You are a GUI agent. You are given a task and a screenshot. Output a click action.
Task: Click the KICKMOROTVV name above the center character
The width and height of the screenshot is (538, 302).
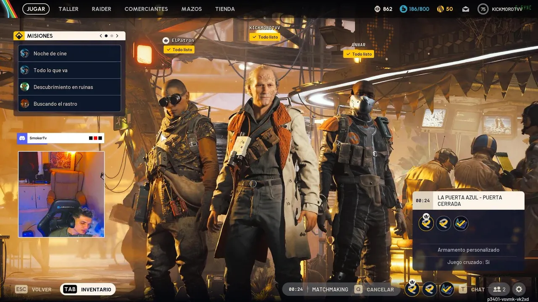(x=265, y=28)
